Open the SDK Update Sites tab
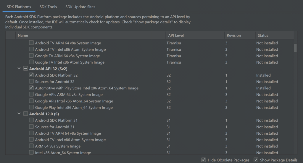The width and height of the screenshot is (303, 163). click(80, 7)
